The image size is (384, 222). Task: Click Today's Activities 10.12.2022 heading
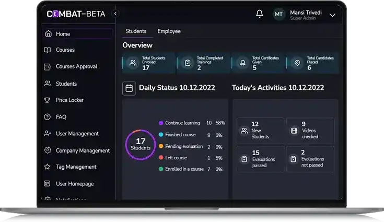(x=278, y=88)
